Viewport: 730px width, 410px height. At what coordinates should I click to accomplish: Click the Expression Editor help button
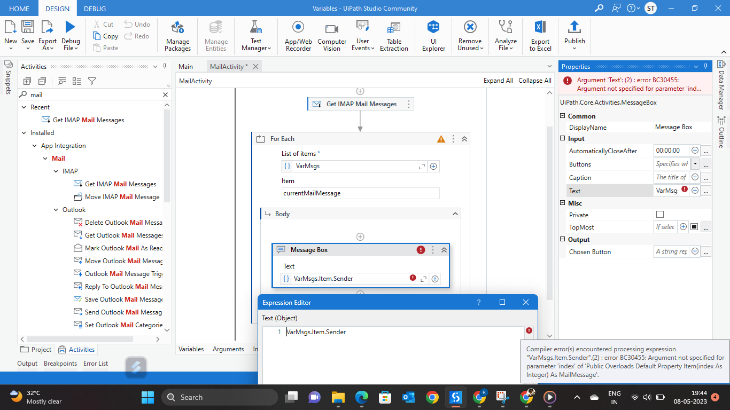click(478, 302)
